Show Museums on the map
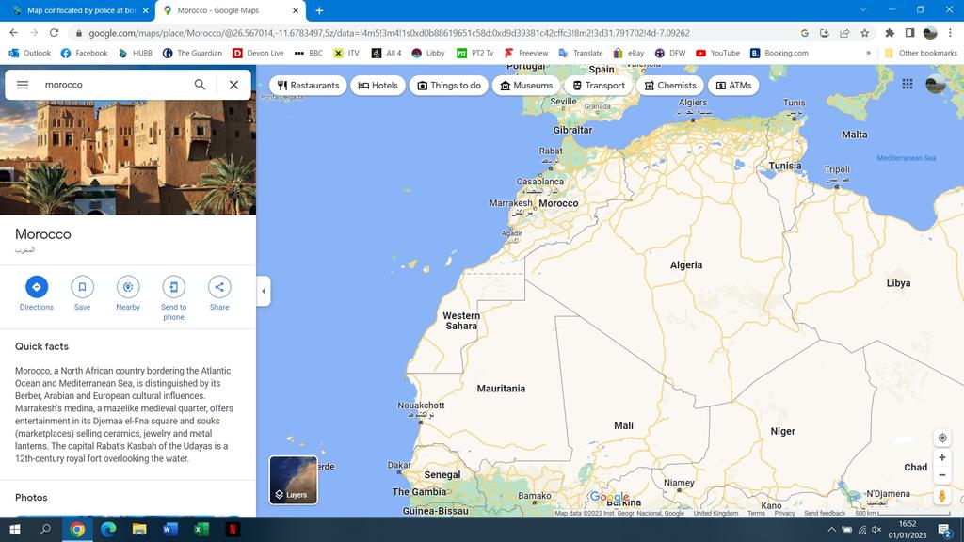Screen dimensions: 964x542 pos(526,86)
